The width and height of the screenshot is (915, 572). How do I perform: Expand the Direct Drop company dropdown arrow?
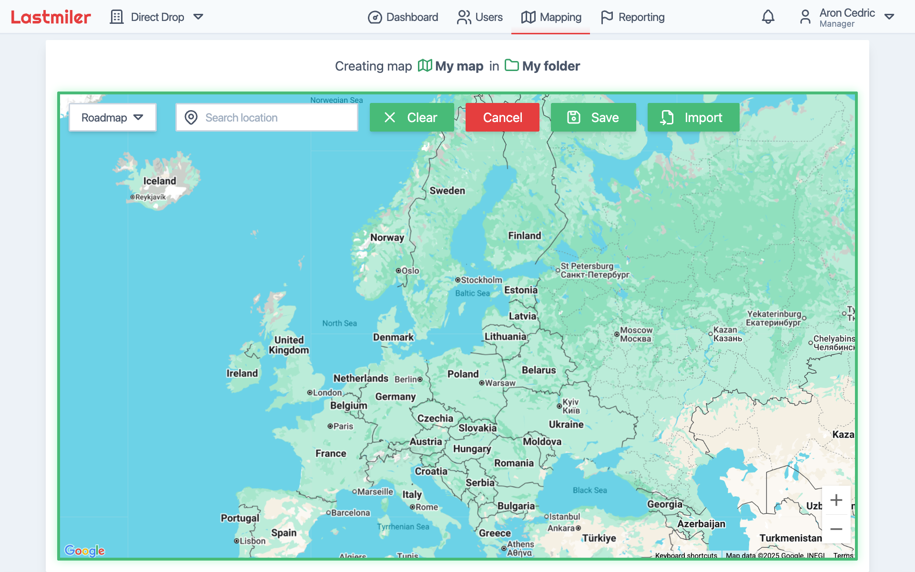point(198,17)
